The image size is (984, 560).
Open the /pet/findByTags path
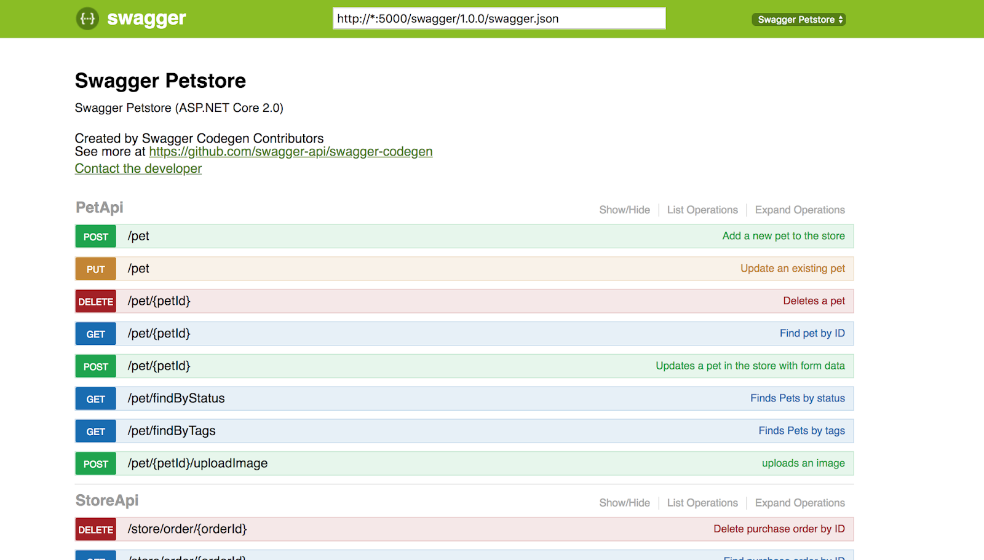coord(172,432)
